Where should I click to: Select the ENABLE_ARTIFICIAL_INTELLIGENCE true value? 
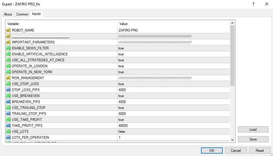[174, 54]
